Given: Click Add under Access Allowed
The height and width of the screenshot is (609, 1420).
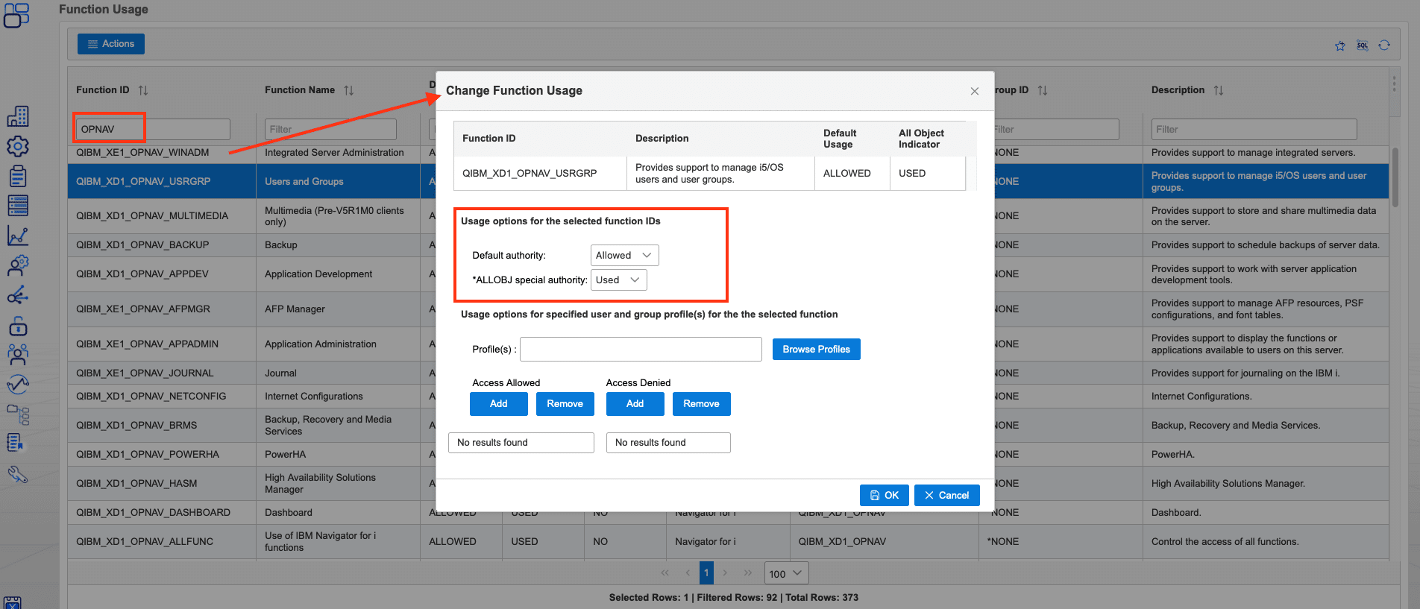Looking at the screenshot, I should coord(498,404).
